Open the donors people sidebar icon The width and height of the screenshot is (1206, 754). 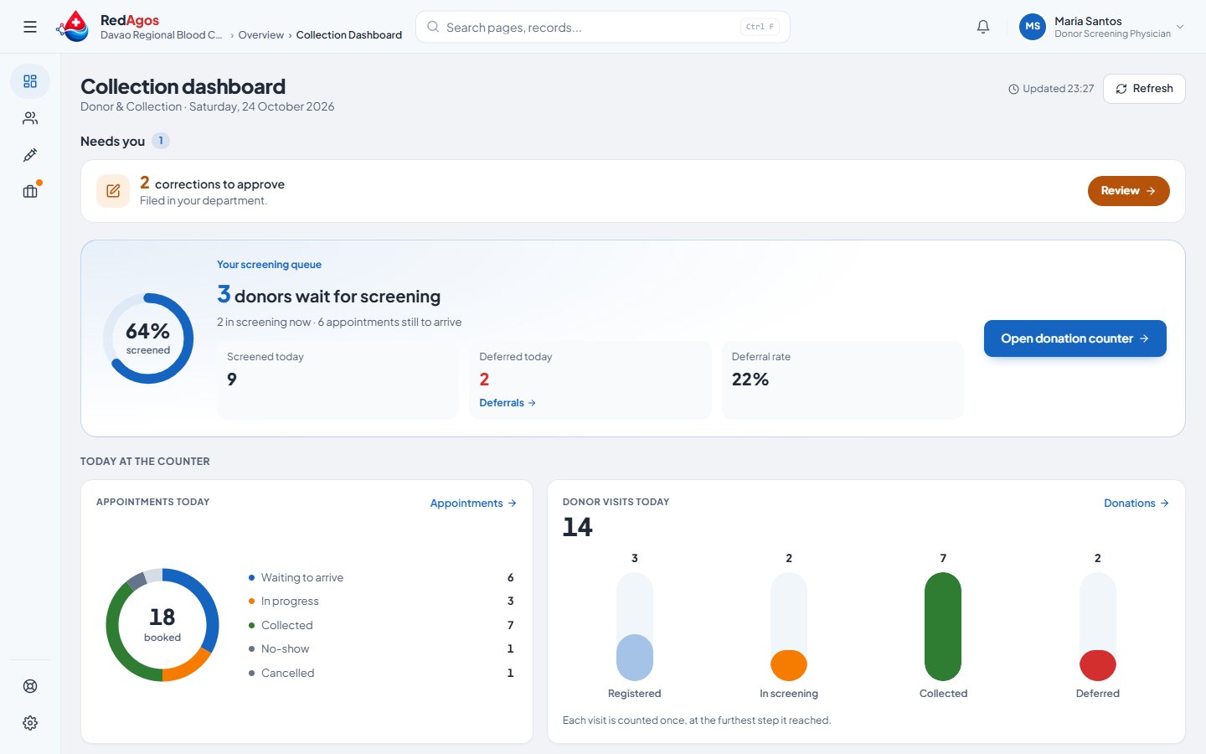tap(30, 118)
